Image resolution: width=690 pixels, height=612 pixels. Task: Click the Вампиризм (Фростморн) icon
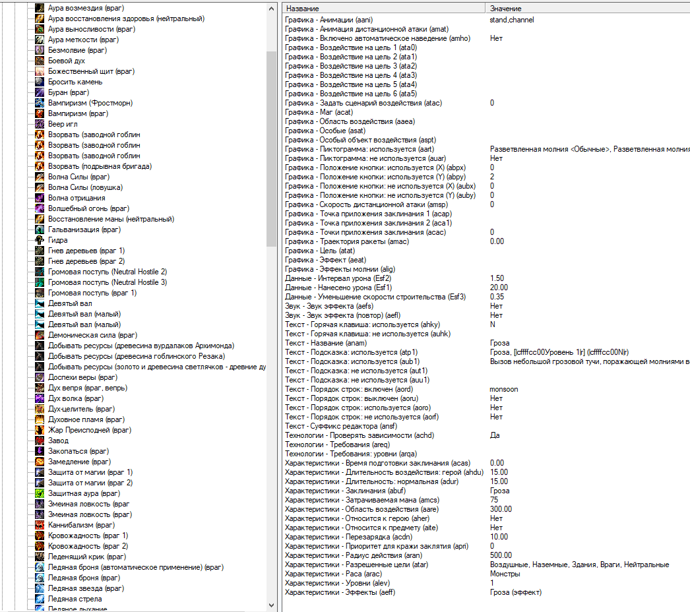pyautogui.click(x=40, y=103)
